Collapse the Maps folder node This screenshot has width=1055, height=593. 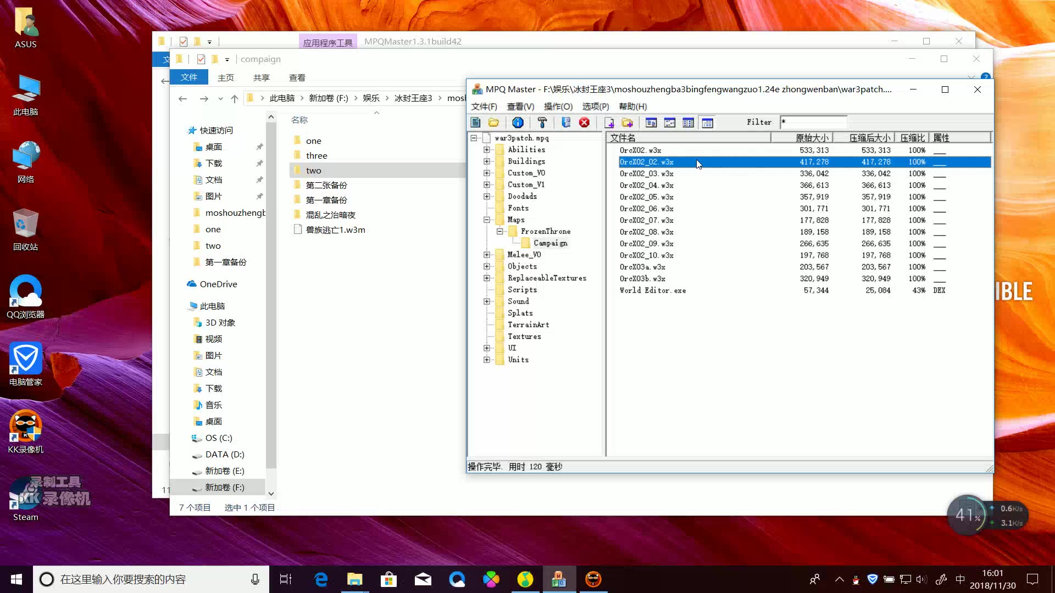click(x=487, y=220)
